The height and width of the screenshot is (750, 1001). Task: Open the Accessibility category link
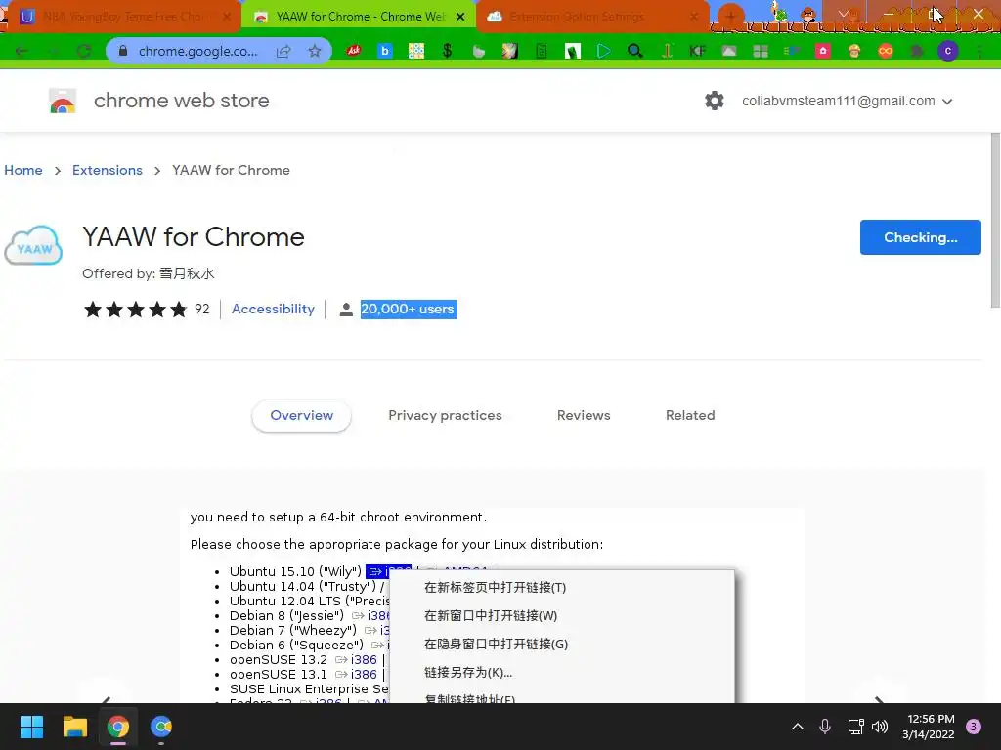[273, 309]
